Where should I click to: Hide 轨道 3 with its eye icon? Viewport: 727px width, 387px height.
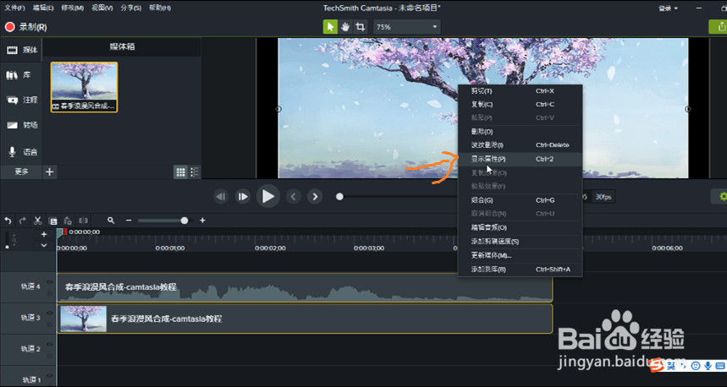(50, 313)
